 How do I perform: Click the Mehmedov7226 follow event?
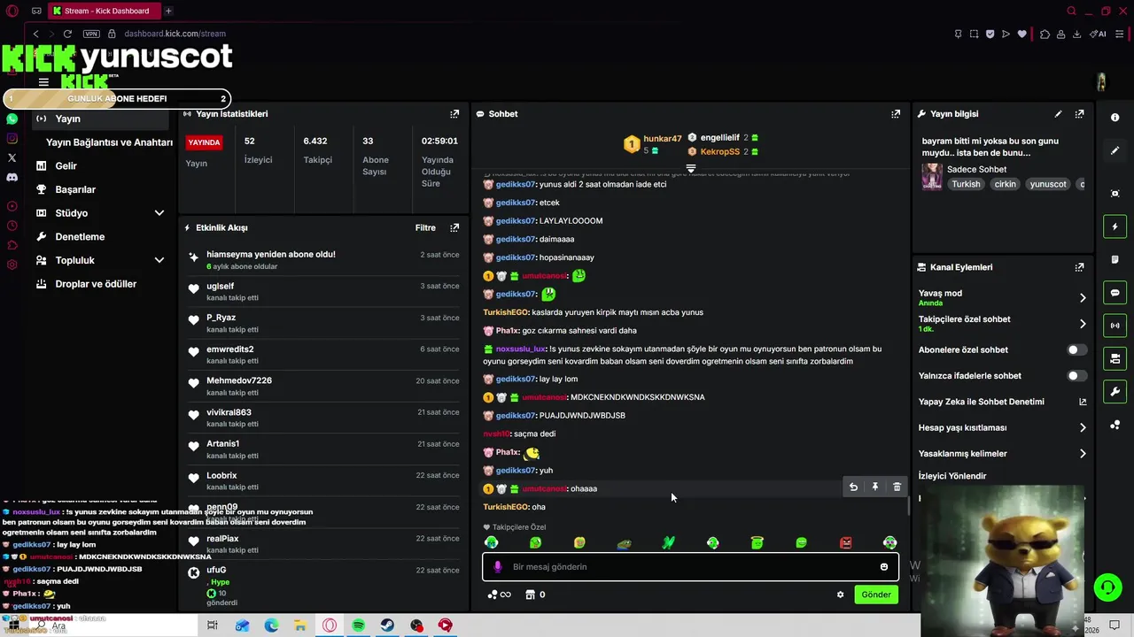pyautogui.click(x=323, y=387)
